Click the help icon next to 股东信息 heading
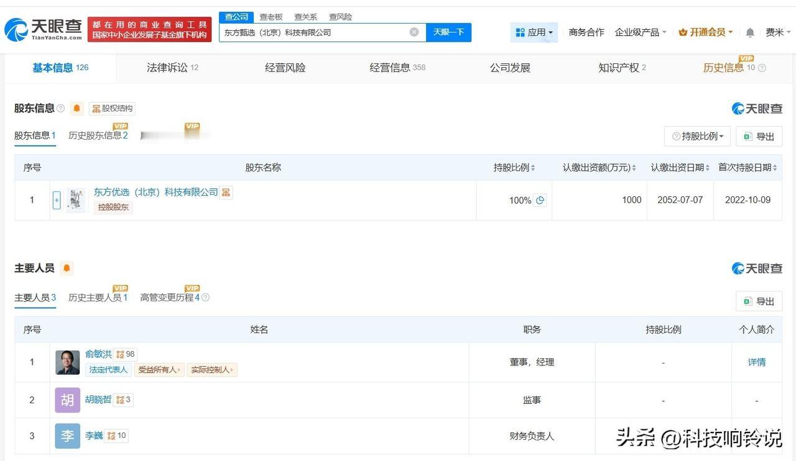The image size is (796, 461). pos(61,108)
